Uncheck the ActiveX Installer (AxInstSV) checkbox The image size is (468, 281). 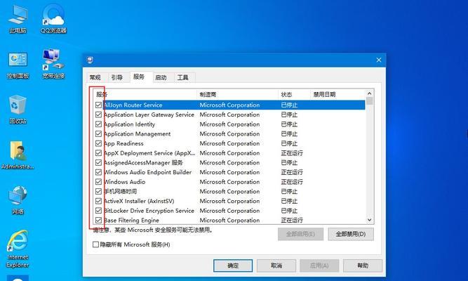(98, 201)
